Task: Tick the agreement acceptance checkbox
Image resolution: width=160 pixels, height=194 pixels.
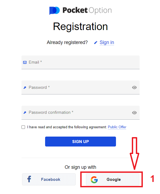Action: (23, 127)
